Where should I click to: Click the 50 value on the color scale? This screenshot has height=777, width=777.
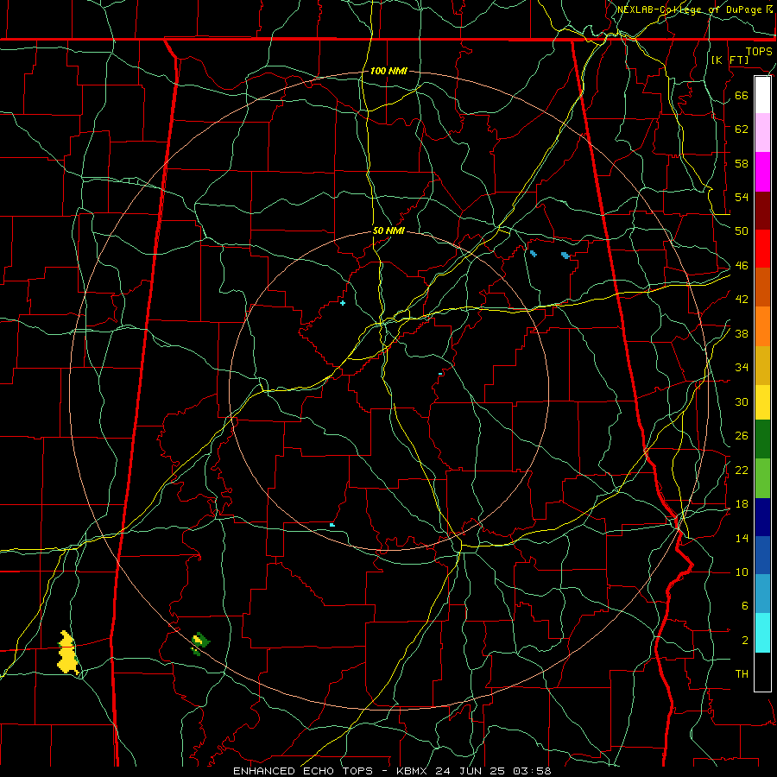tap(742, 231)
